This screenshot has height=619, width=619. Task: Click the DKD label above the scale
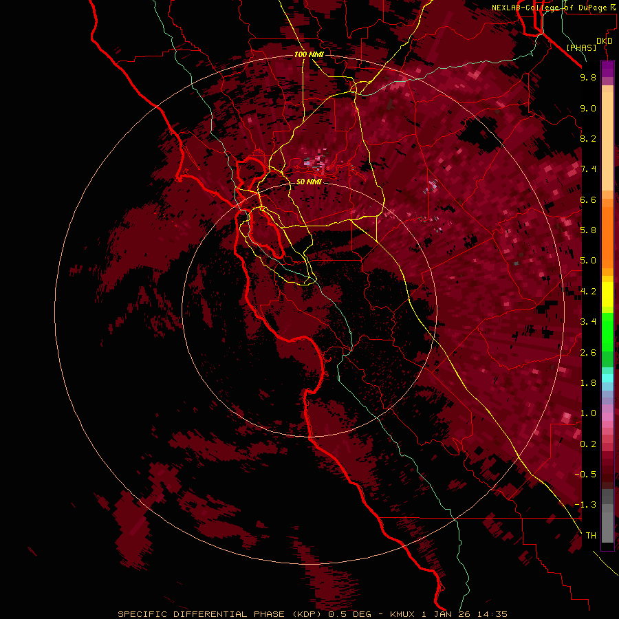605,41
